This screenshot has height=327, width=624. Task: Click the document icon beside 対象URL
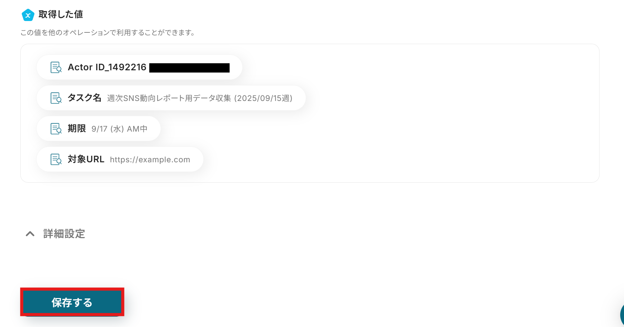point(56,160)
